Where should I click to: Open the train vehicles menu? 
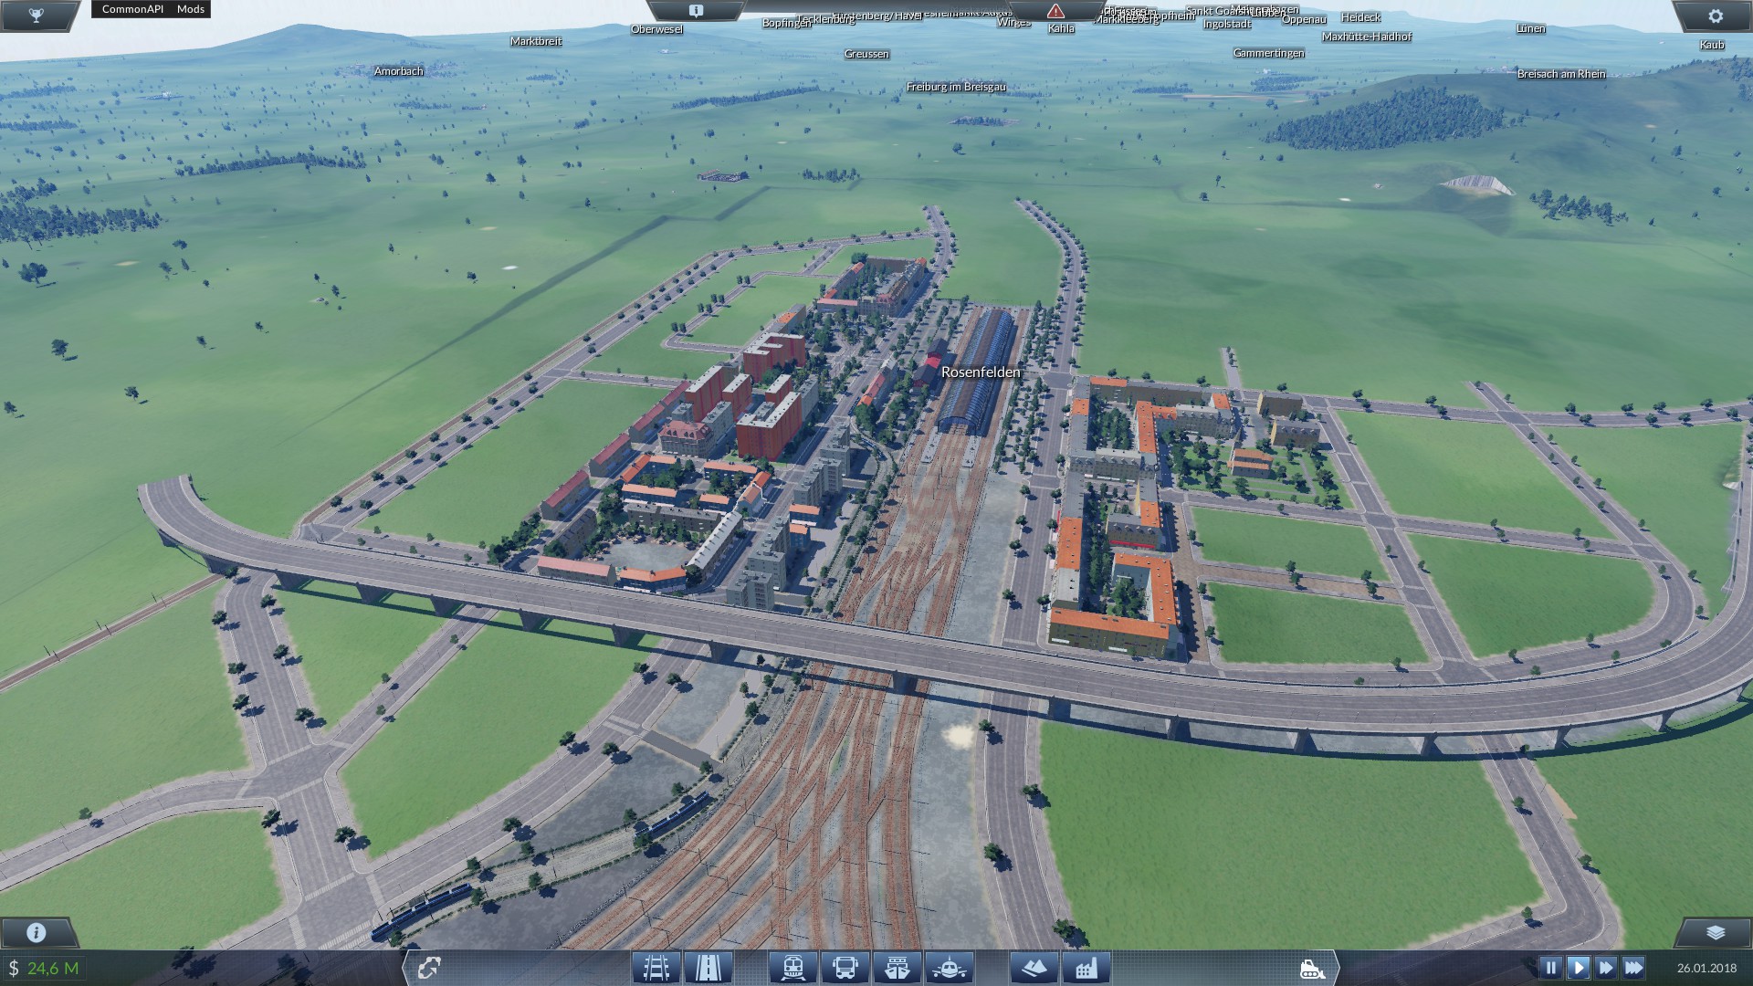[x=793, y=967]
